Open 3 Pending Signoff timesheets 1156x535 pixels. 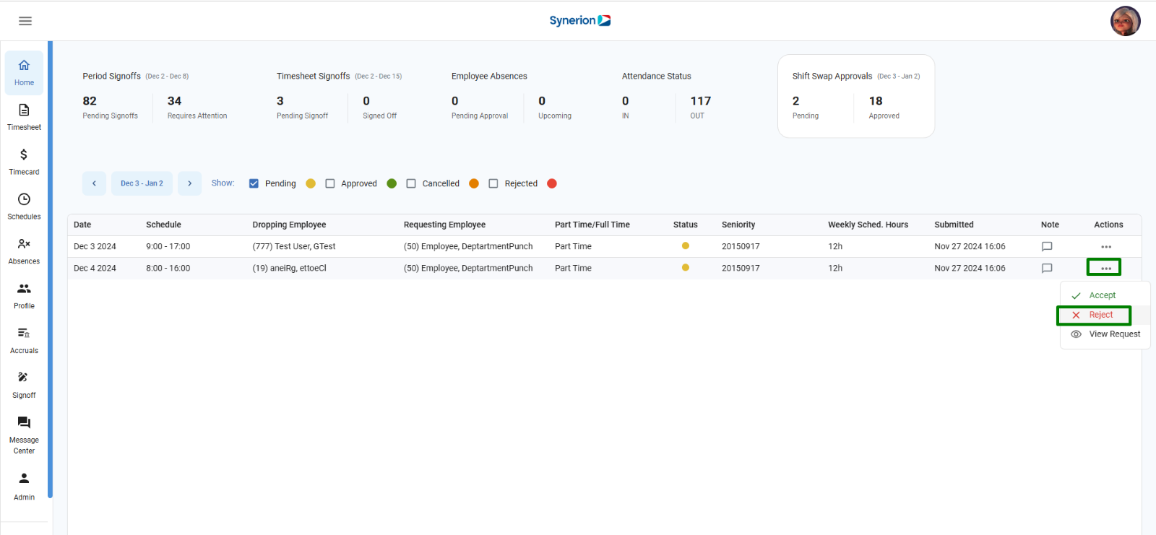[302, 107]
